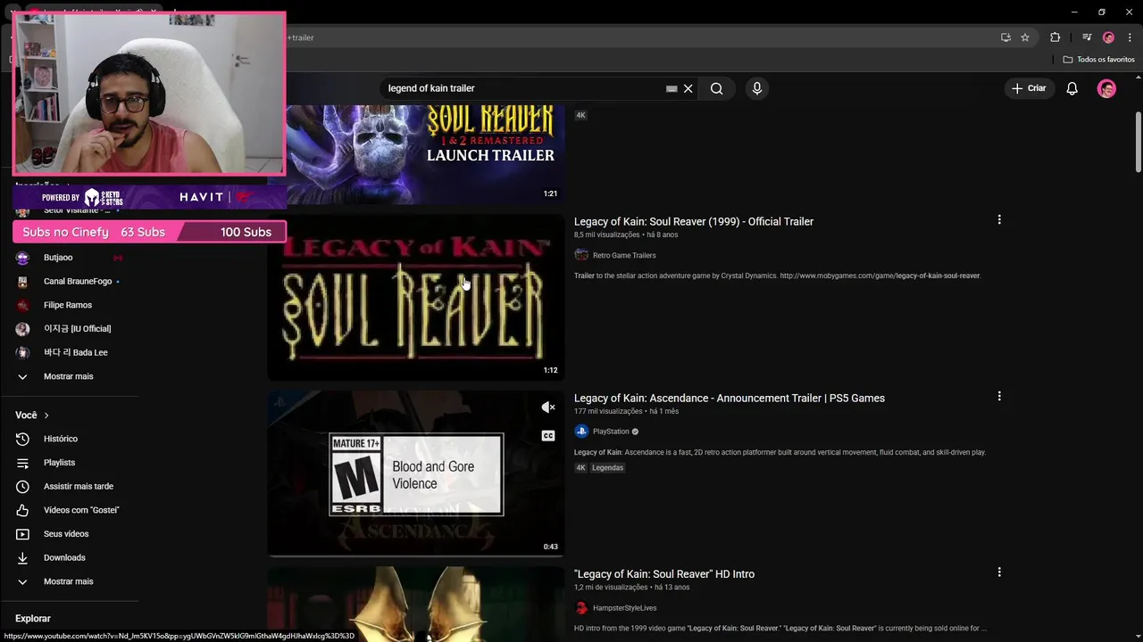Play the Soul Reaver launch trailer thumbnail

(425, 154)
